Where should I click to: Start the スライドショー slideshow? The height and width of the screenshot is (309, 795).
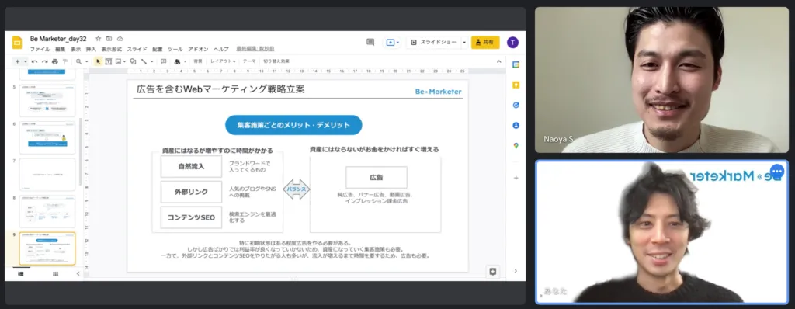(433, 43)
